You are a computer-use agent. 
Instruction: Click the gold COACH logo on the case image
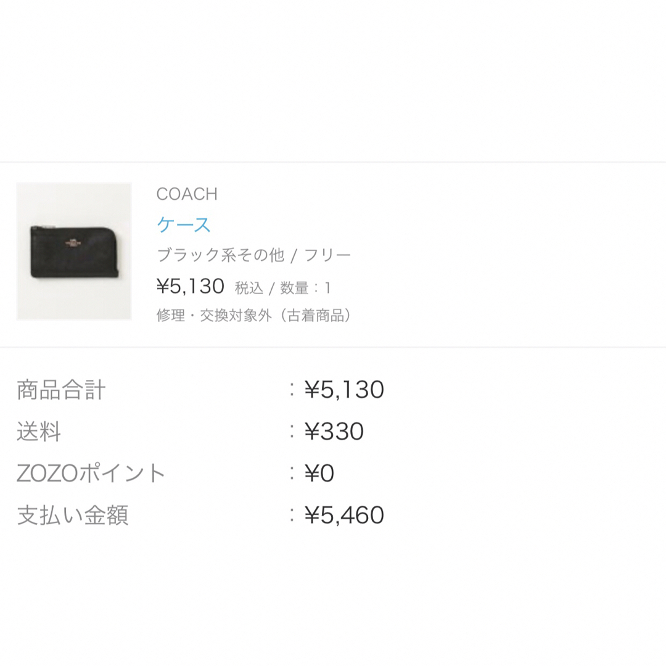click(73, 243)
